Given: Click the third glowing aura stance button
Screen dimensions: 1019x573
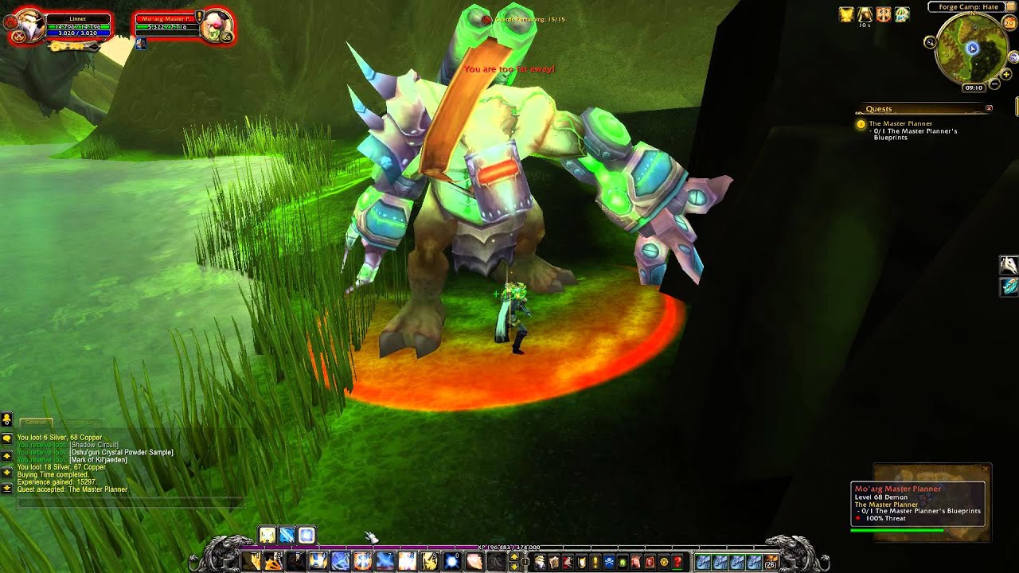Looking at the screenshot, I should tap(306, 535).
